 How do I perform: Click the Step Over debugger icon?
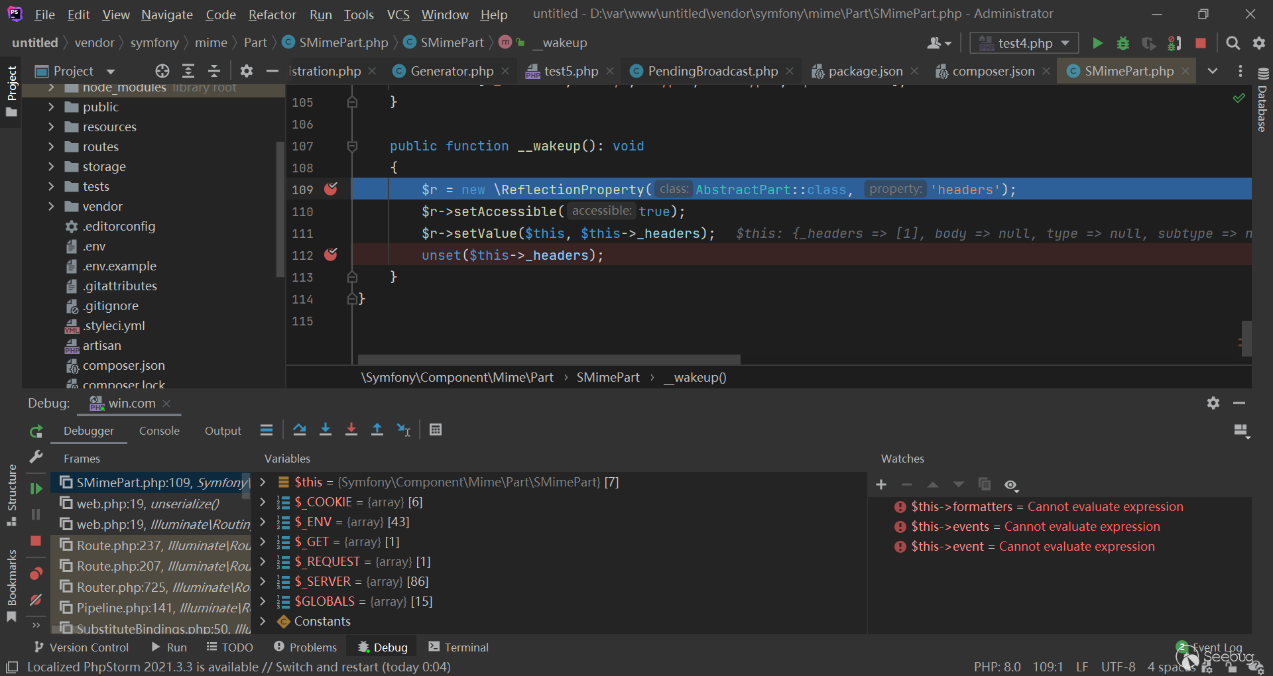point(299,430)
